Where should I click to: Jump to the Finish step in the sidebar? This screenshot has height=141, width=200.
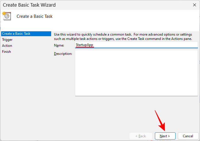coord(7,52)
